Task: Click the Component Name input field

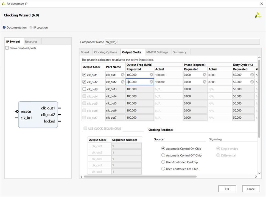Action: (x=182, y=42)
